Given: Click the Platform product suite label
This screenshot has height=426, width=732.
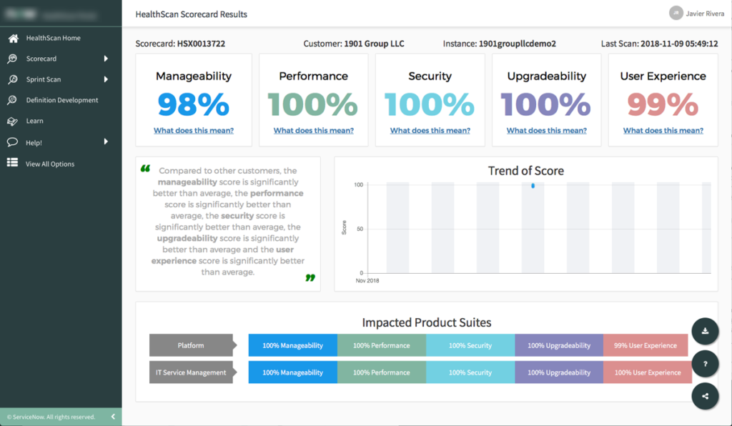Looking at the screenshot, I should click(191, 345).
